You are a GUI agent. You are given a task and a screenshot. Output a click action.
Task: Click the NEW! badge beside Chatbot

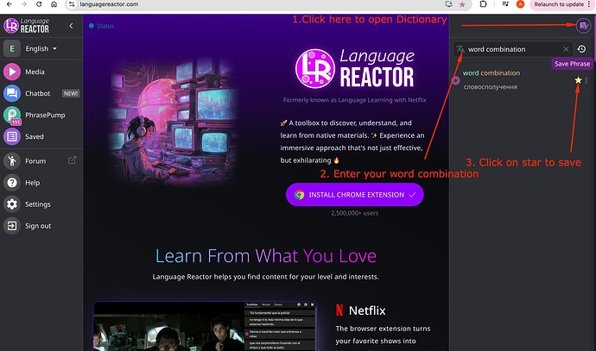point(71,93)
